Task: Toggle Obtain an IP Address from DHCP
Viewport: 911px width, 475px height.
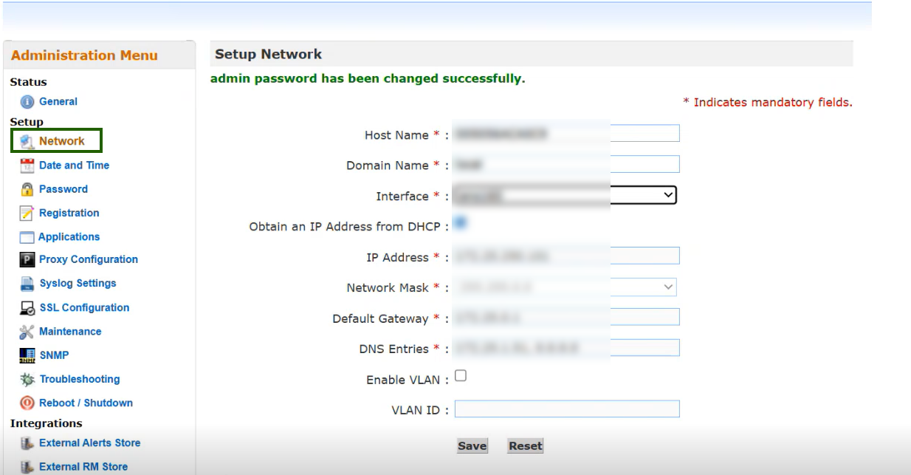Action: pyautogui.click(x=460, y=222)
